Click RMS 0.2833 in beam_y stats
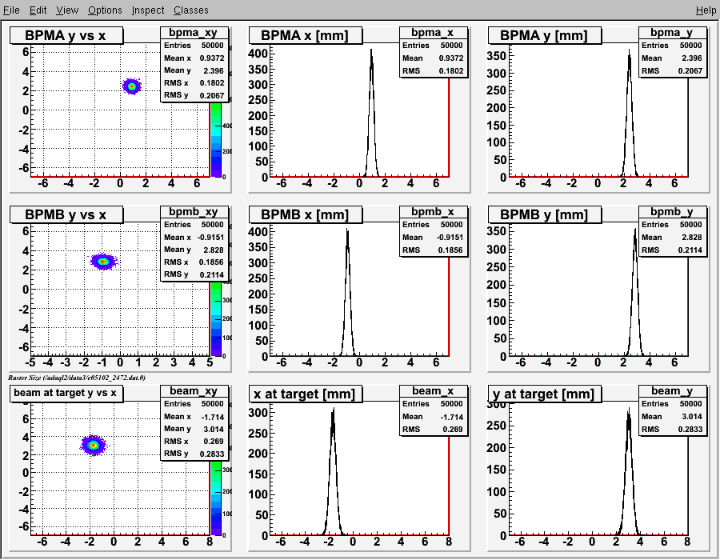The image size is (720, 560). click(x=672, y=429)
